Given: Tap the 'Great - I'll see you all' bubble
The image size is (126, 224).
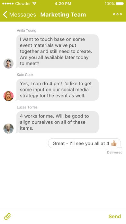Looking at the screenshot, I should point(85,143).
